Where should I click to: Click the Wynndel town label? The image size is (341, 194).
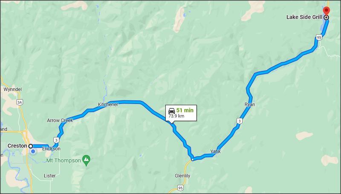pyautogui.click(x=13, y=90)
